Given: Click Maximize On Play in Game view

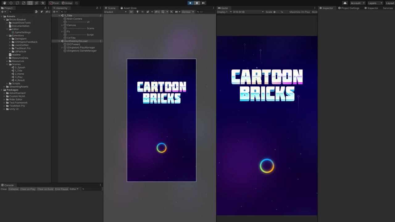Looking at the screenshot, I should pos(299,12).
